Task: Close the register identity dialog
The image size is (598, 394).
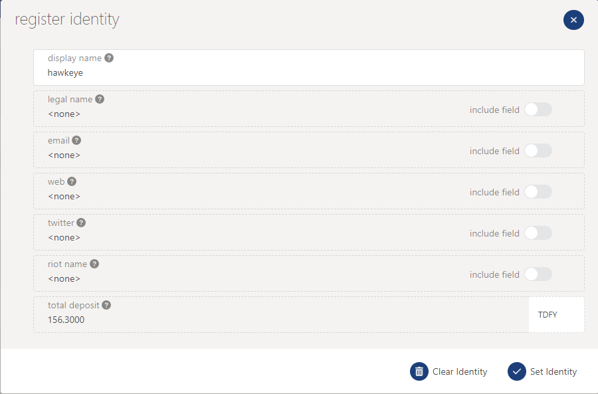Action: point(573,20)
